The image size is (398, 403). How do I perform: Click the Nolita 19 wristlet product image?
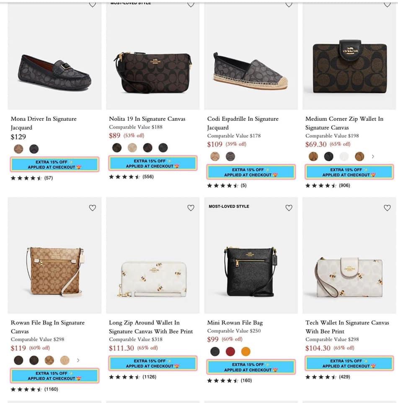point(152,71)
